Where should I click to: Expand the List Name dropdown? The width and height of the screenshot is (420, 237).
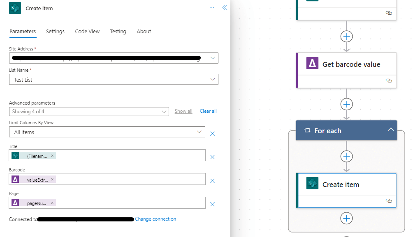point(212,80)
